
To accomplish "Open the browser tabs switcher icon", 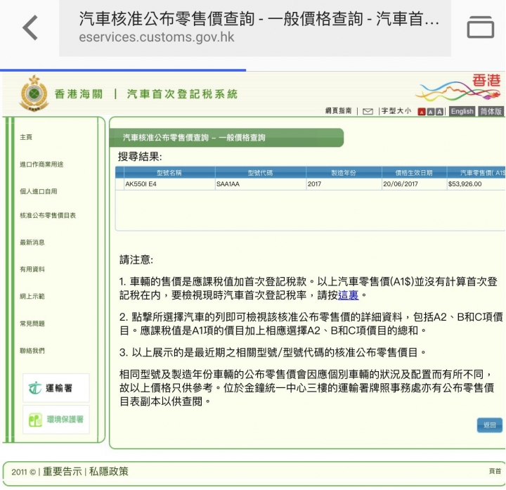I will click(x=480, y=27).
